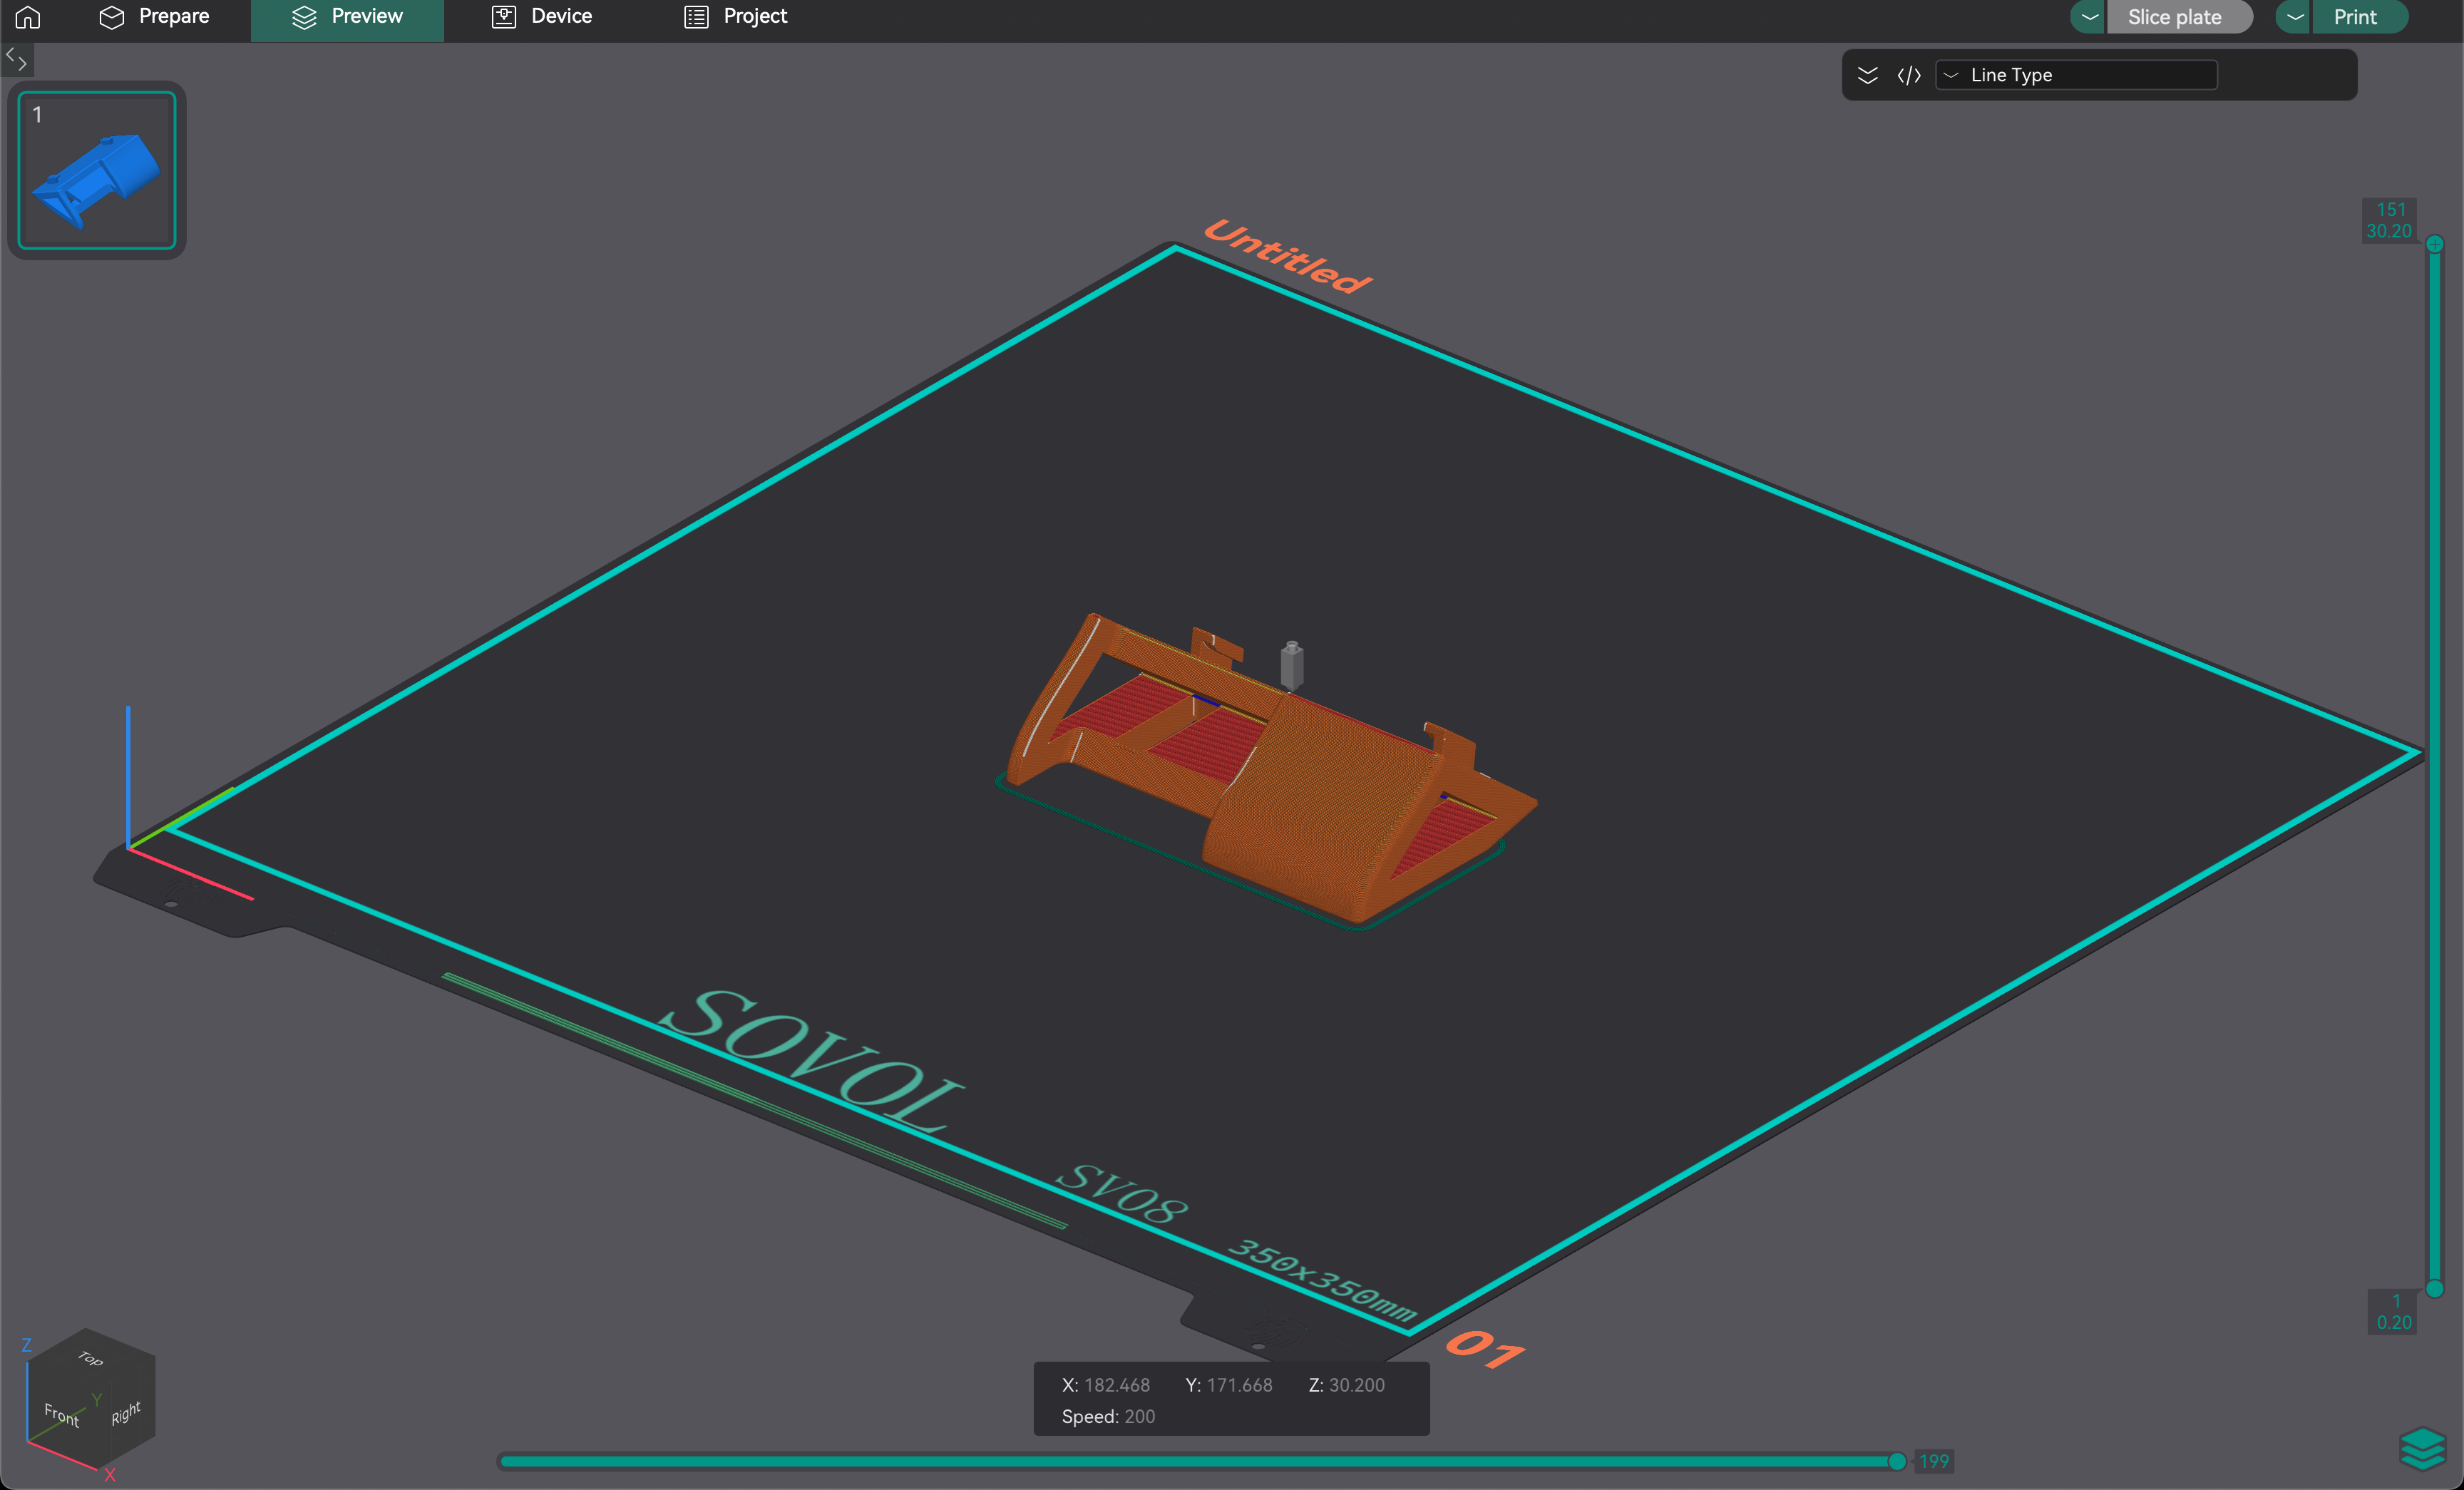Click the X: 182.468 position readout
This screenshot has width=2464, height=1490.
pos(1105,1385)
